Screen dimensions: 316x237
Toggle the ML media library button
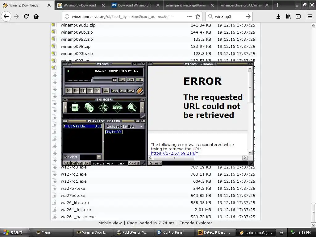pyautogui.click(x=131, y=80)
